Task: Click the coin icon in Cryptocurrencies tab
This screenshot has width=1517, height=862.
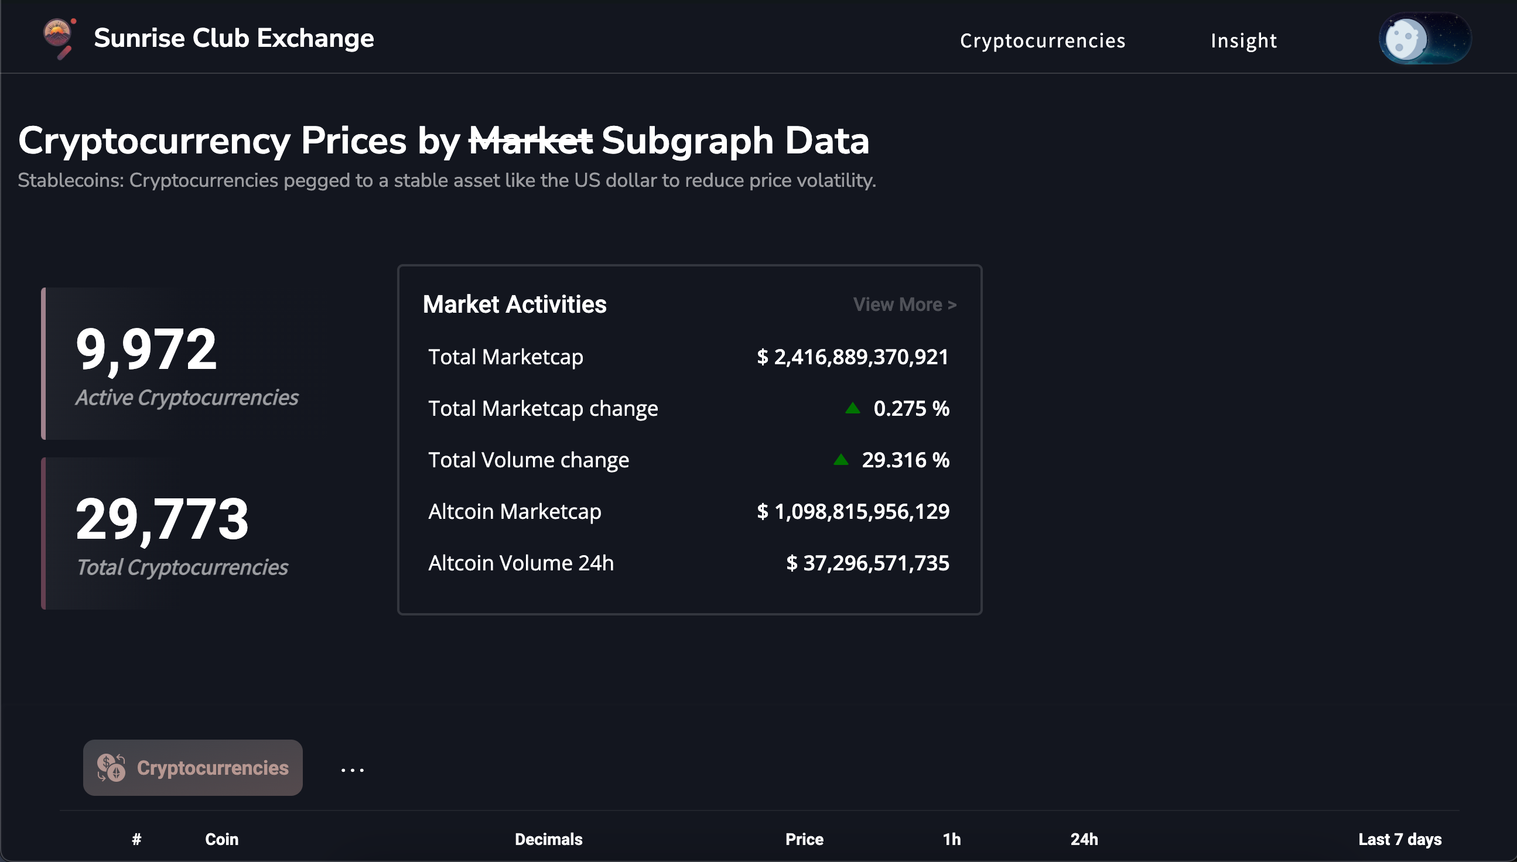Action: tap(111, 768)
